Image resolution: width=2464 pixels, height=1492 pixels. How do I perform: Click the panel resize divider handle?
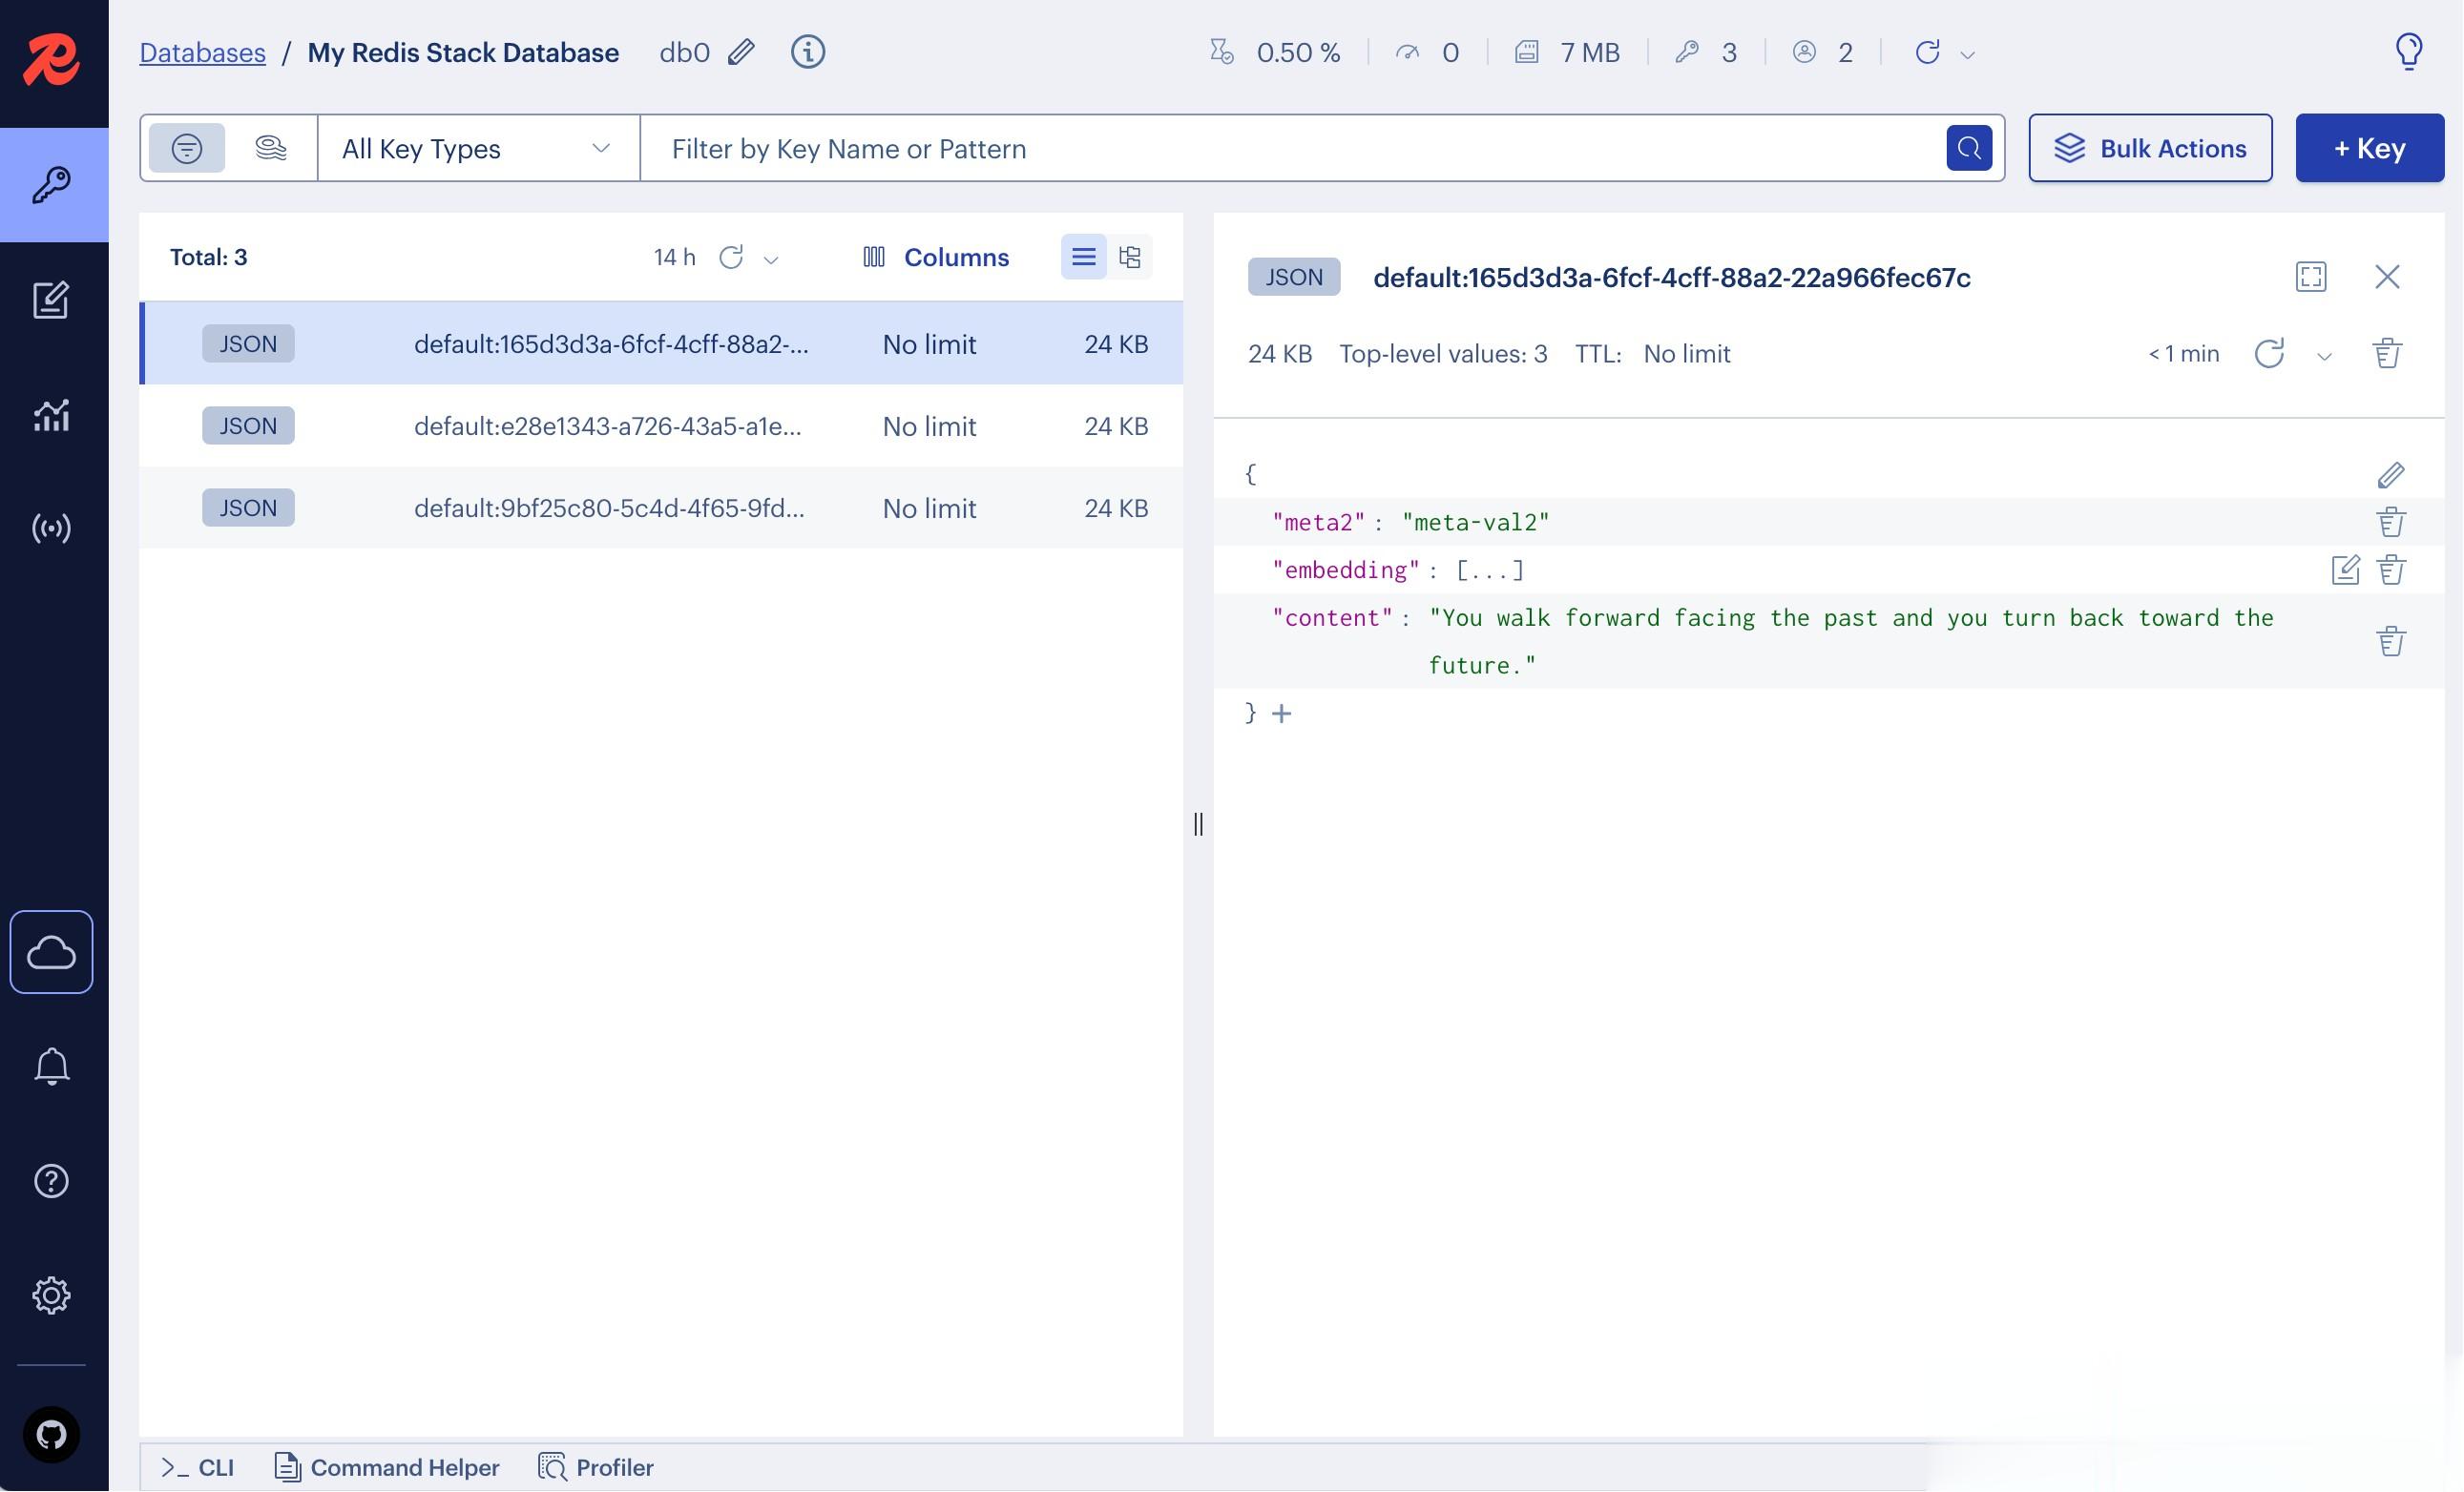pyautogui.click(x=1198, y=823)
